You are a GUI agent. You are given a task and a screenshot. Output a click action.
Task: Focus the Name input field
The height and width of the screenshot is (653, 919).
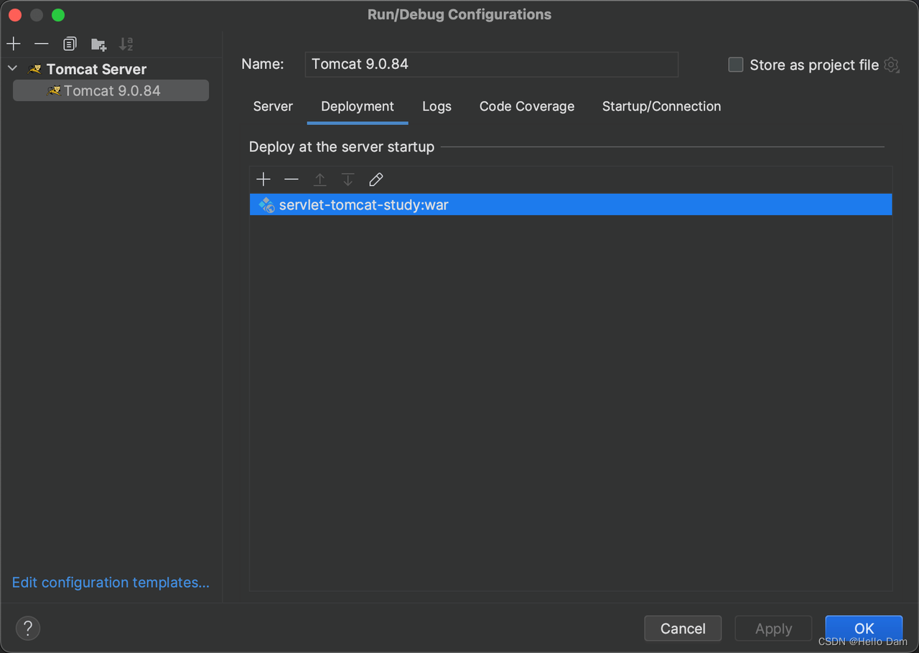(492, 64)
